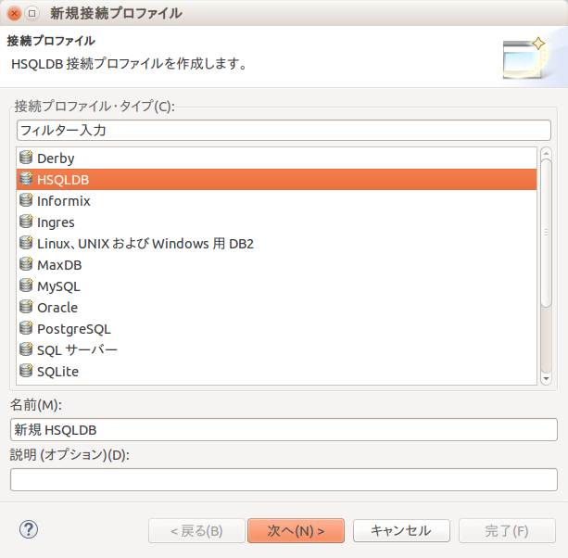This screenshot has height=558, width=568.
Task: Click the SQL サーバー database icon
Action: (26, 350)
